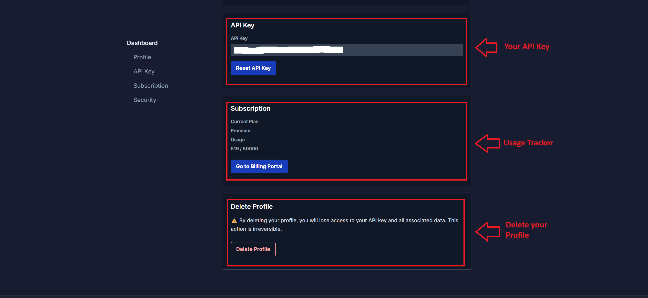Select the Delete Profile heading

point(252,206)
